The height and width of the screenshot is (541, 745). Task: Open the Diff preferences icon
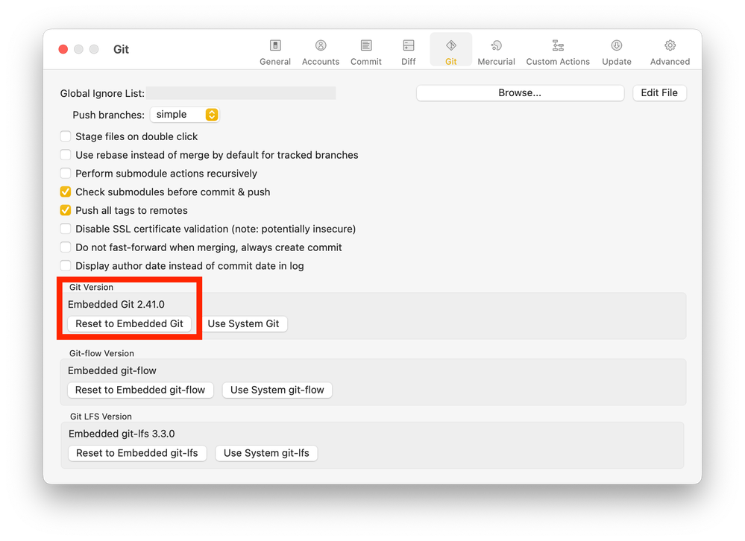[408, 45]
